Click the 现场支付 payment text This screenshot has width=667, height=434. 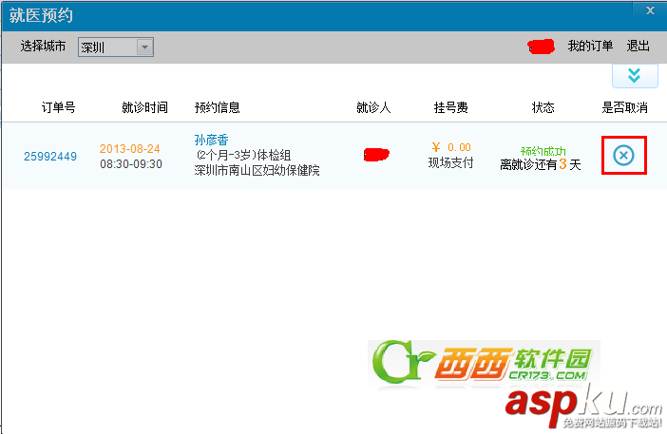tap(451, 162)
